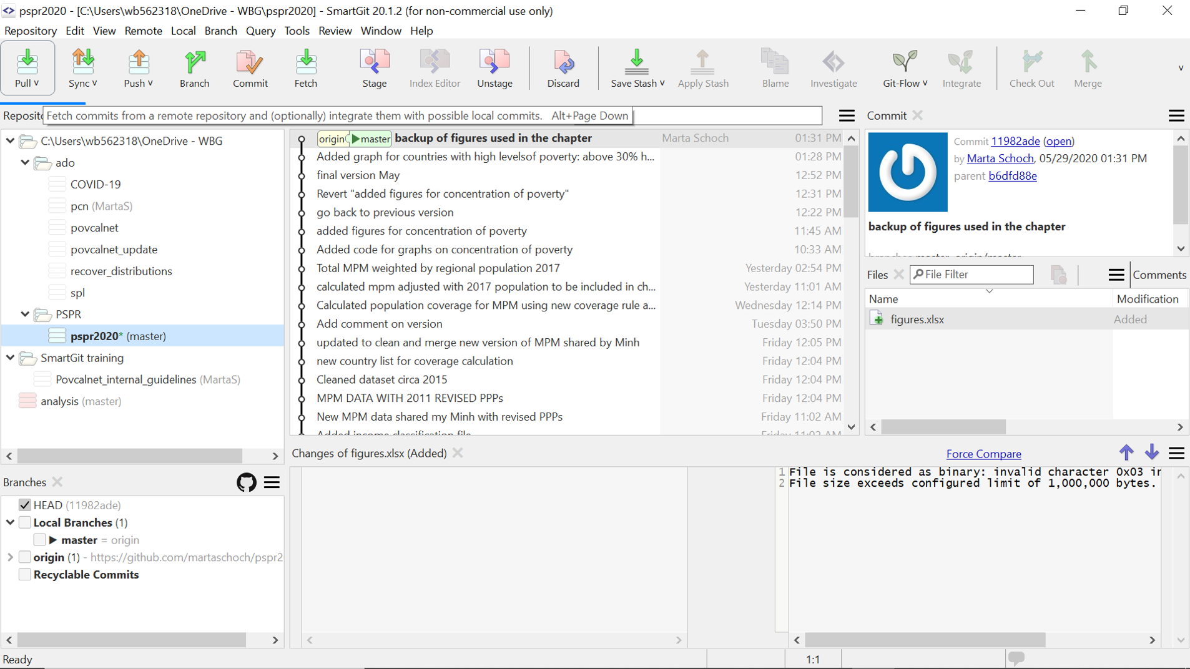Switch to the Comments tab
The width and height of the screenshot is (1190, 669).
pos(1159,275)
